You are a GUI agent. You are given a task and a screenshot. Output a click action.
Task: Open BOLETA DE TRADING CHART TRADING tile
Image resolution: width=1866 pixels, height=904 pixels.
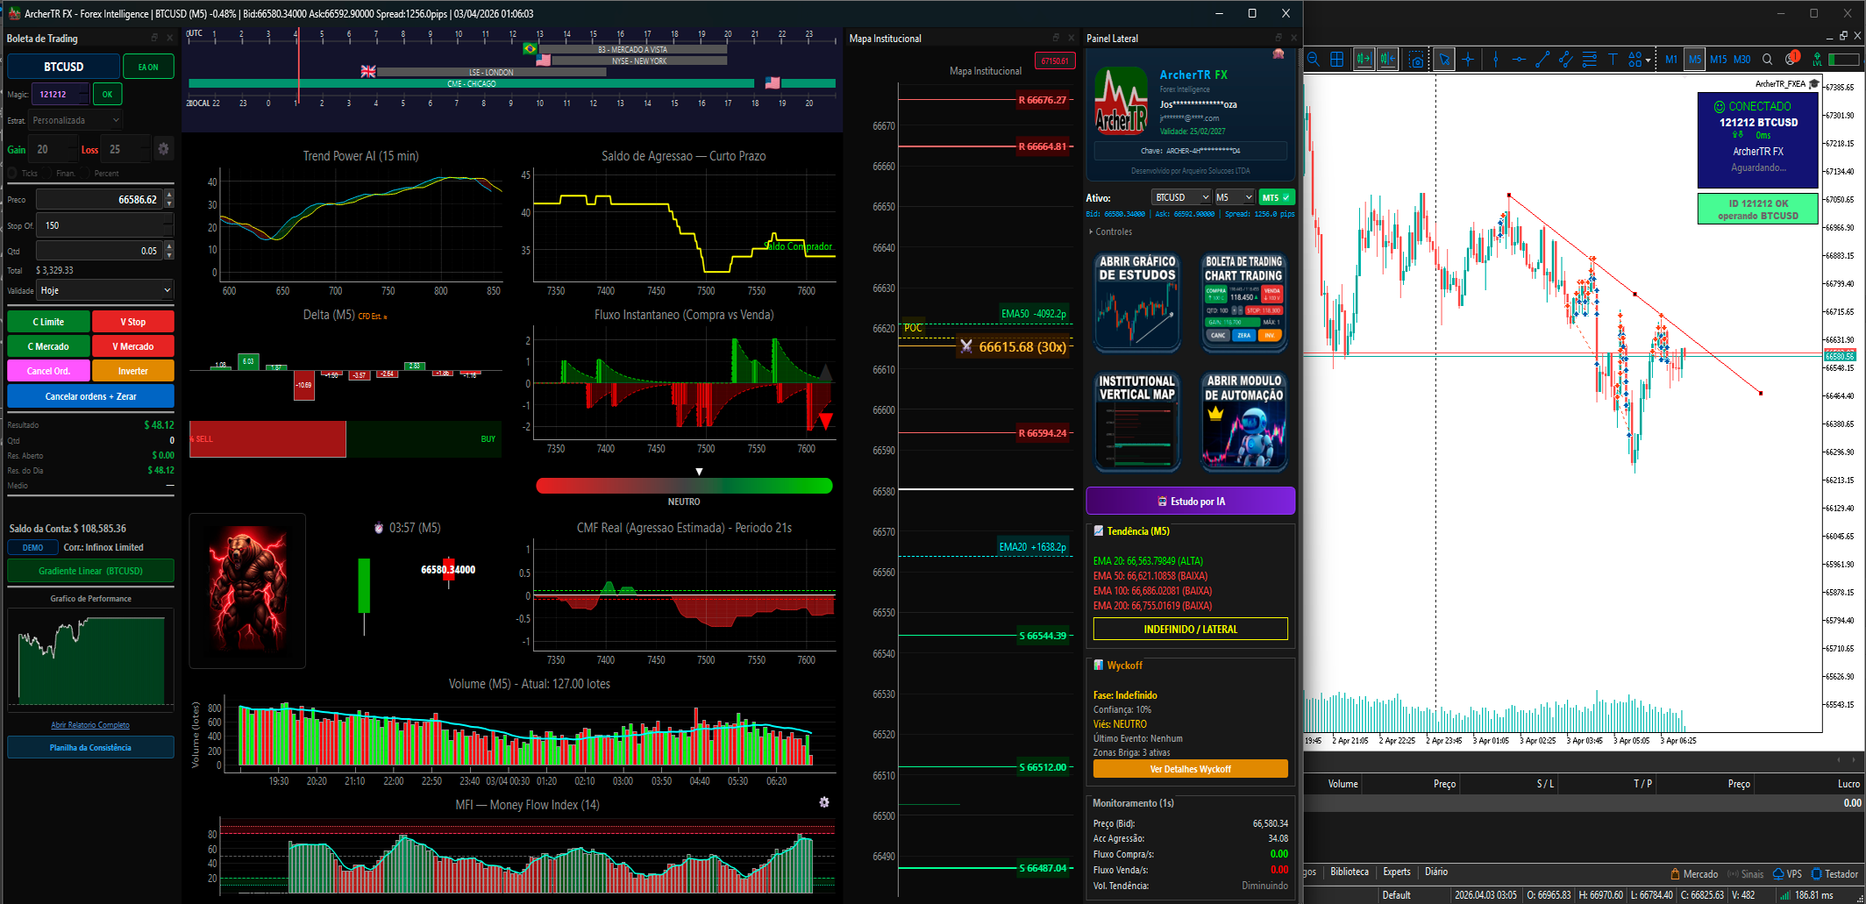(1243, 303)
